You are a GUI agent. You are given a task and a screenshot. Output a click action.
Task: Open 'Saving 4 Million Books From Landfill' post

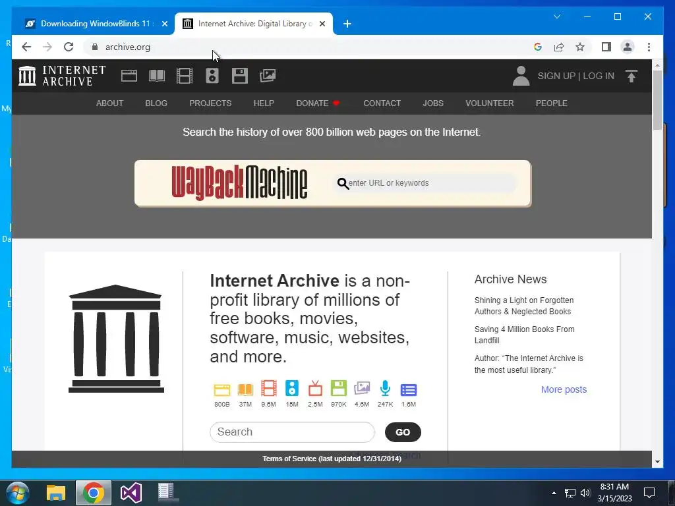coord(524,335)
